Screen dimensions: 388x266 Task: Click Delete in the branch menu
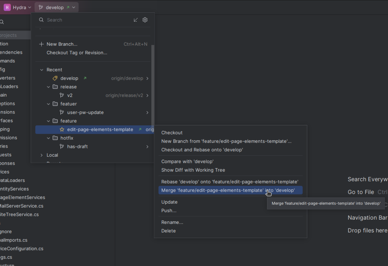tap(168, 231)
